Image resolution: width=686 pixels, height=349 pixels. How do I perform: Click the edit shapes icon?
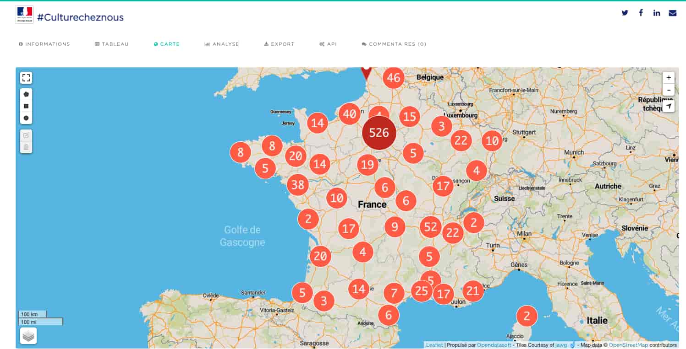tap(26, 135)
